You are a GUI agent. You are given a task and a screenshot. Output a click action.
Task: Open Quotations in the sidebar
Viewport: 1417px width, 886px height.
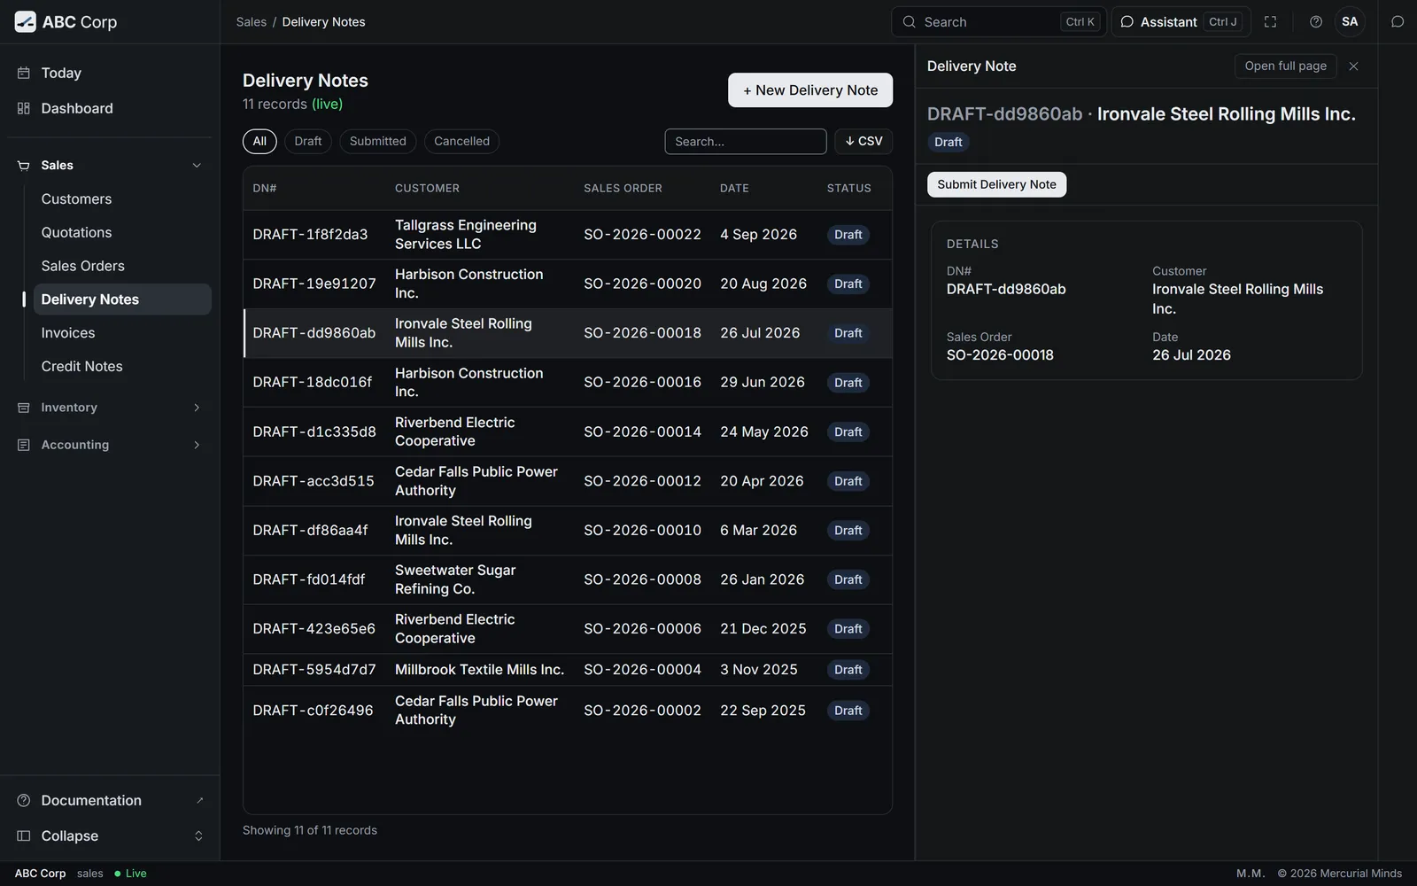coord(122,232)
